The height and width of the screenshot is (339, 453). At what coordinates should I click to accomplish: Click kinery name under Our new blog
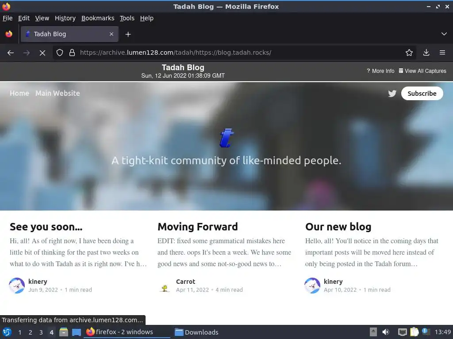click(x=333, y=282)
